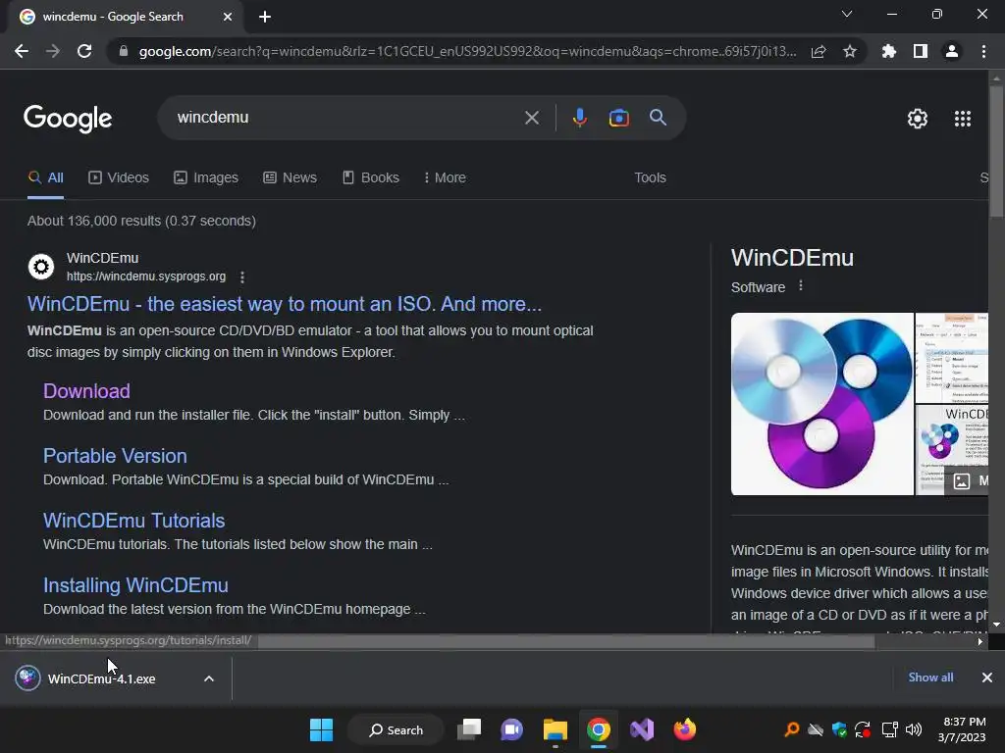Open the taskbar Search box
Viewport: 1005px width, 753px height.
[x=396, y=729]
